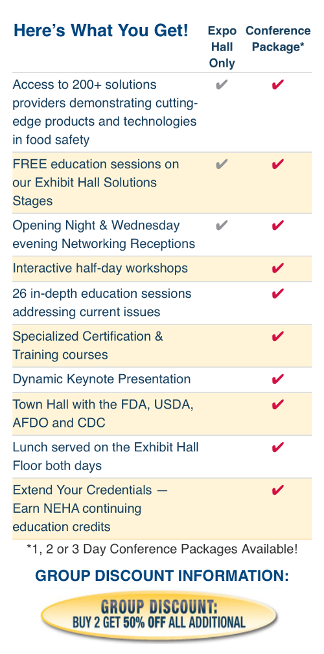The width and height of the screenshot is (324, 654).
Task: Click the red checkmark for Town Hall with FDA
Action: click(x=277, y=404)
